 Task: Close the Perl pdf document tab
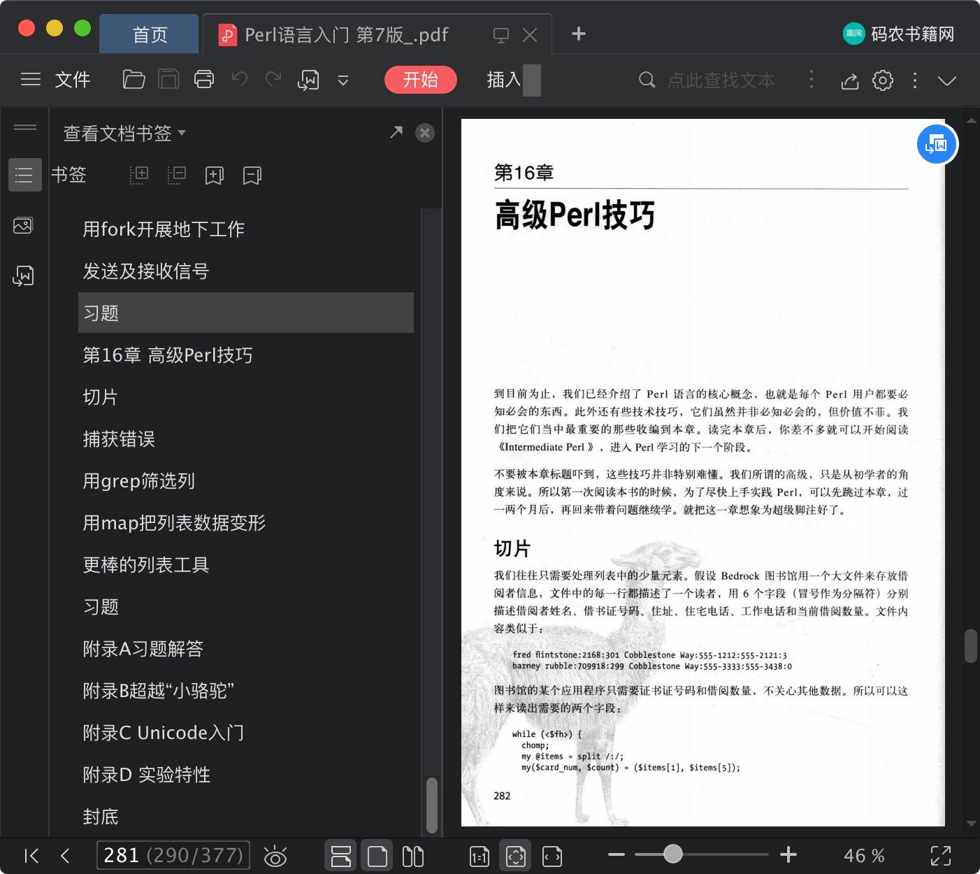(530, 35)
